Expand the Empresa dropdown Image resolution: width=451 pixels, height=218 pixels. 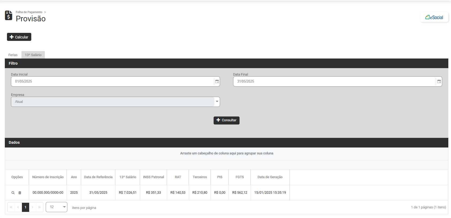pyautogui.click(x=217, y=102)
